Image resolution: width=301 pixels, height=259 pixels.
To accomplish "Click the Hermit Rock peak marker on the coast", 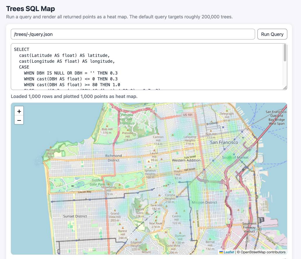I will click(50, 147).
